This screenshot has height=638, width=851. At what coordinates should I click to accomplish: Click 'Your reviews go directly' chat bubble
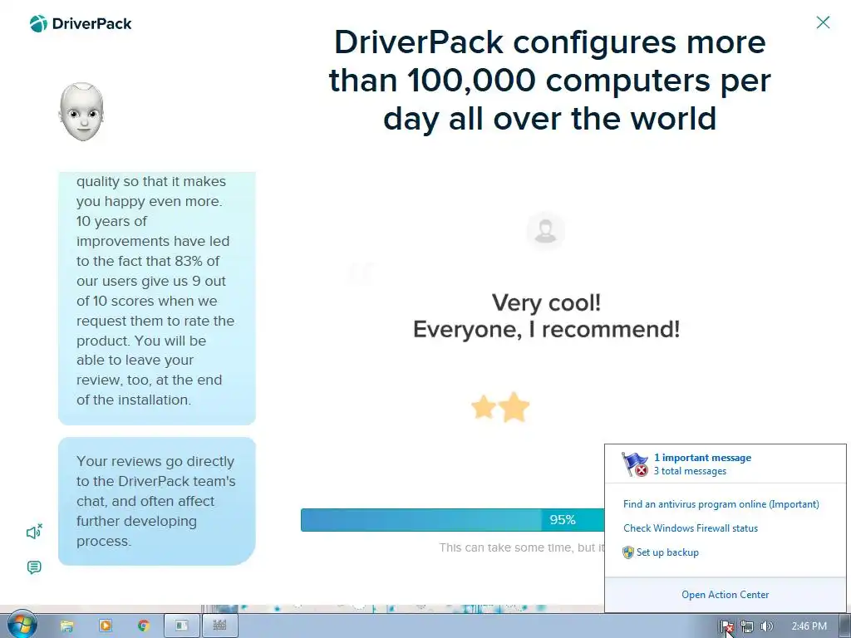tap(157, 501)
